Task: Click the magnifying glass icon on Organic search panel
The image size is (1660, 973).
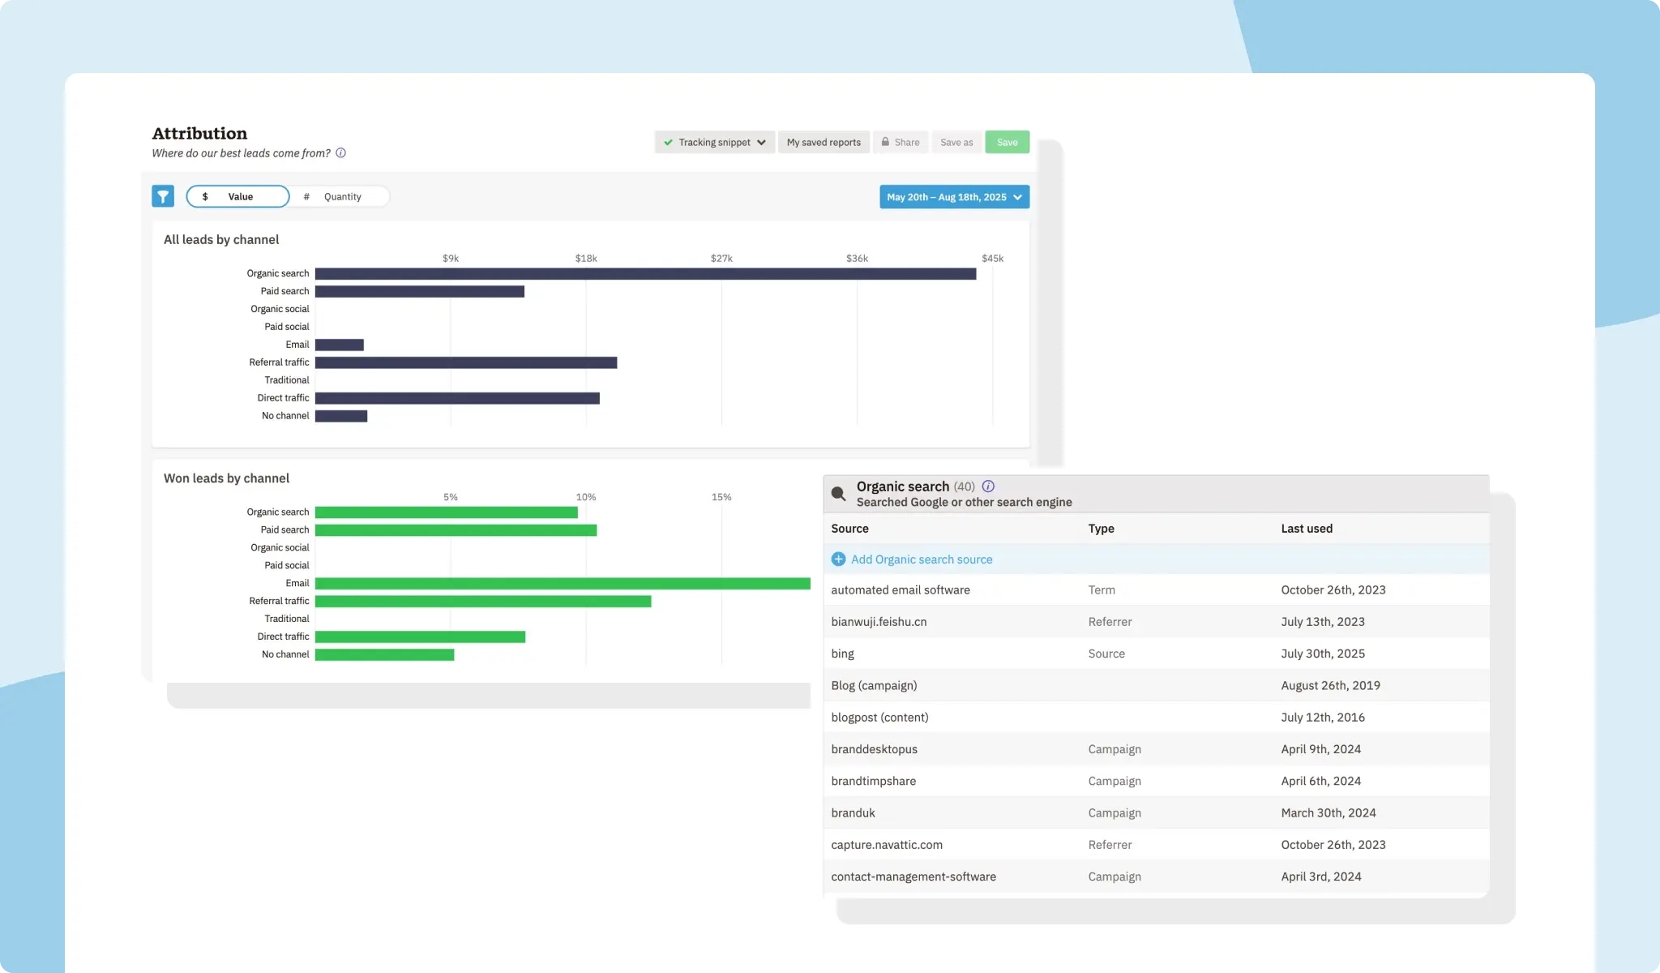Action: 838,492
